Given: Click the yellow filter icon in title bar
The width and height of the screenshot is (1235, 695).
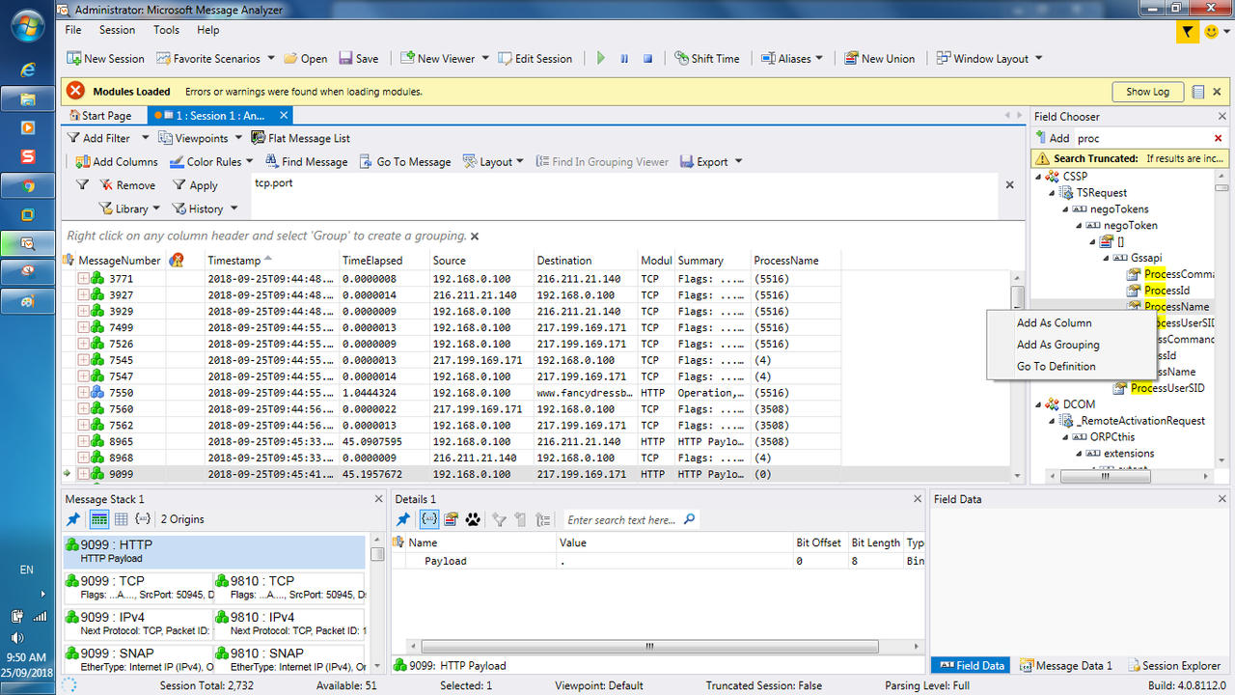Looking at the screenshot, I should click(x=1187, y=32).
